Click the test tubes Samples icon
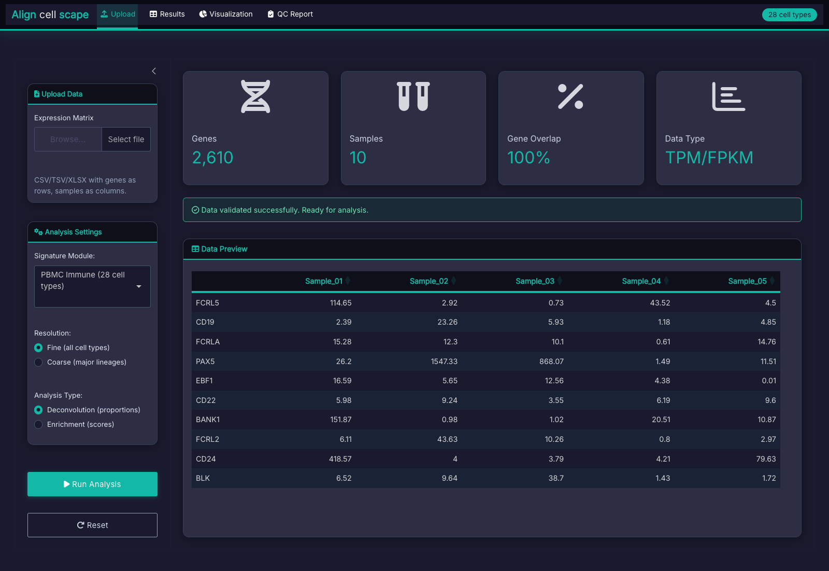 click(x=413, y=96)
